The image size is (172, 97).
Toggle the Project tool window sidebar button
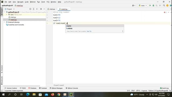[2, 12]
